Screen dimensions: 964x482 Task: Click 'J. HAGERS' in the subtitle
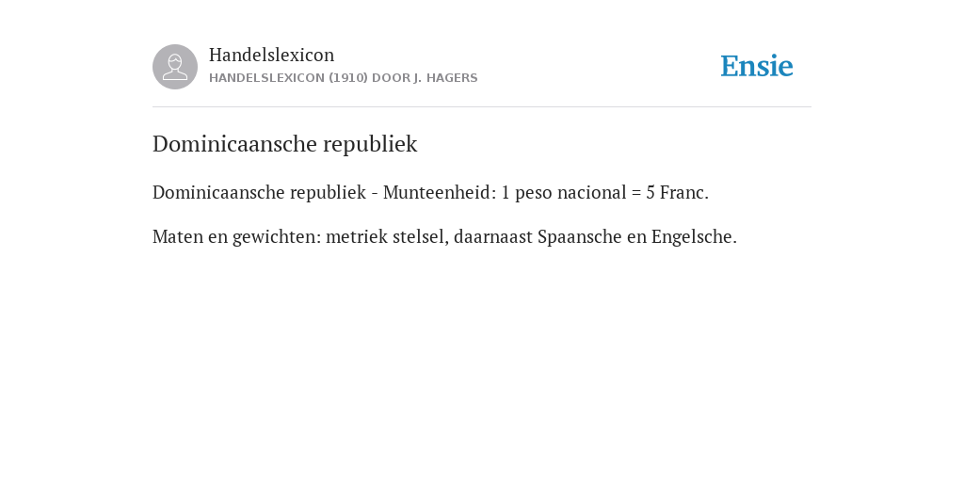click(x=445, y=78)
